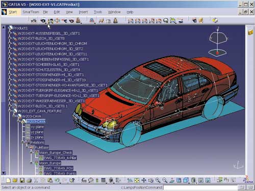Click the Undo arrow icon
255x191 pixels.
tap(57, 180)
